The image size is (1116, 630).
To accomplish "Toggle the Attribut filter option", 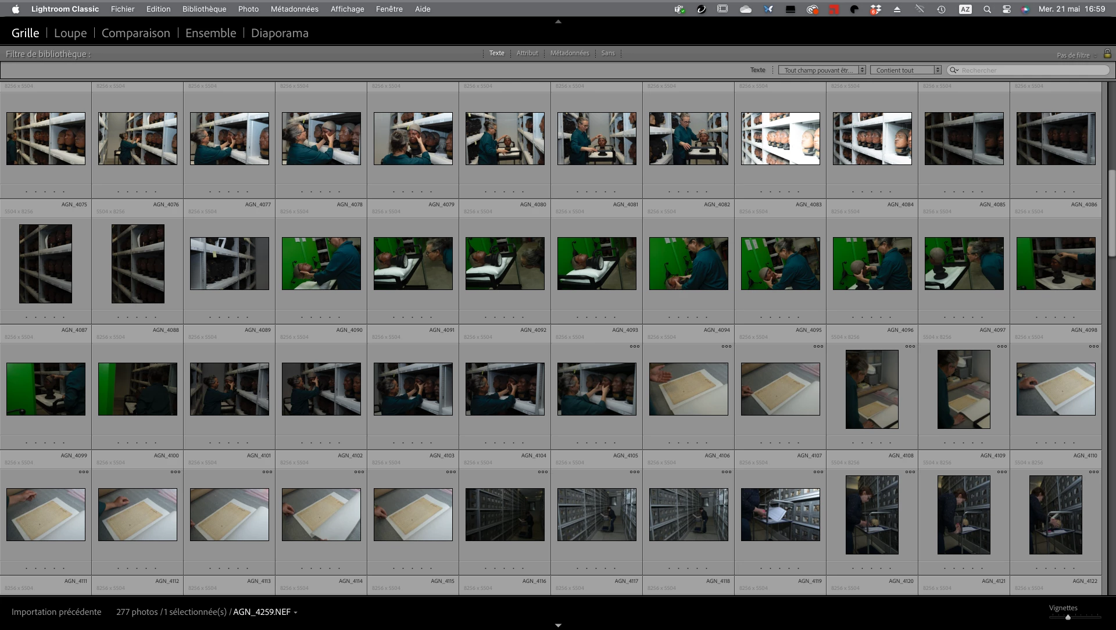I will [x=527, y=53].
